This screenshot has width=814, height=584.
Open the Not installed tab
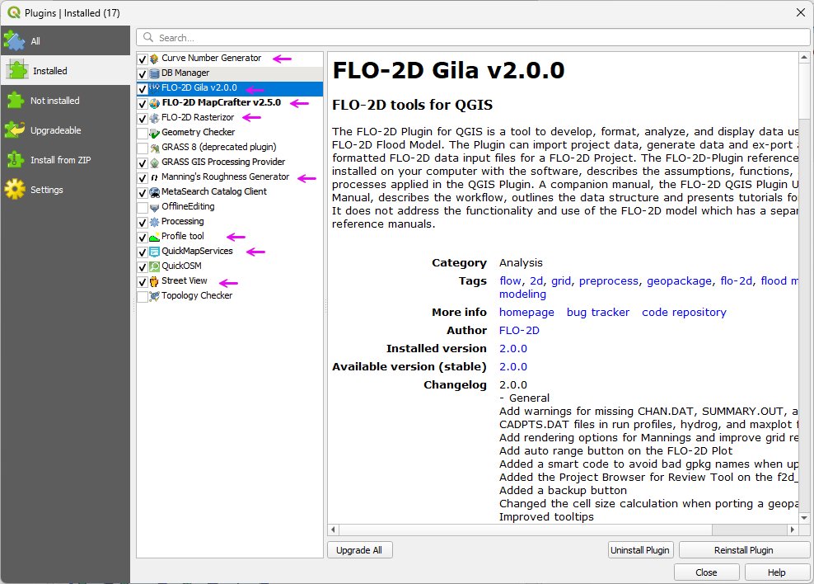click(54, 101)
